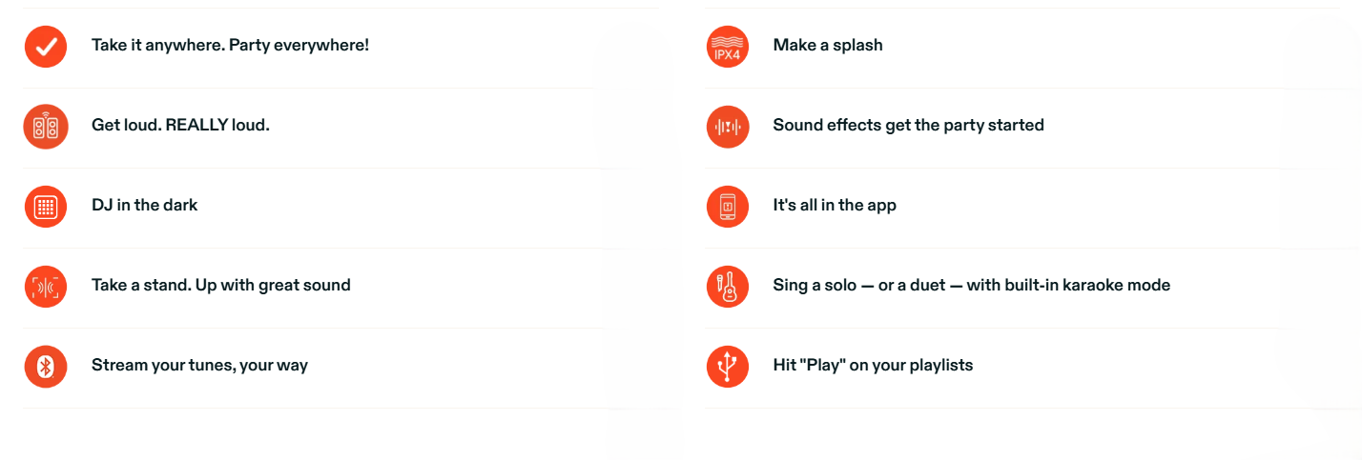Select the sound effects waveform icon
The width and height of the screenshot is (1362, 460).
point(728,126)
